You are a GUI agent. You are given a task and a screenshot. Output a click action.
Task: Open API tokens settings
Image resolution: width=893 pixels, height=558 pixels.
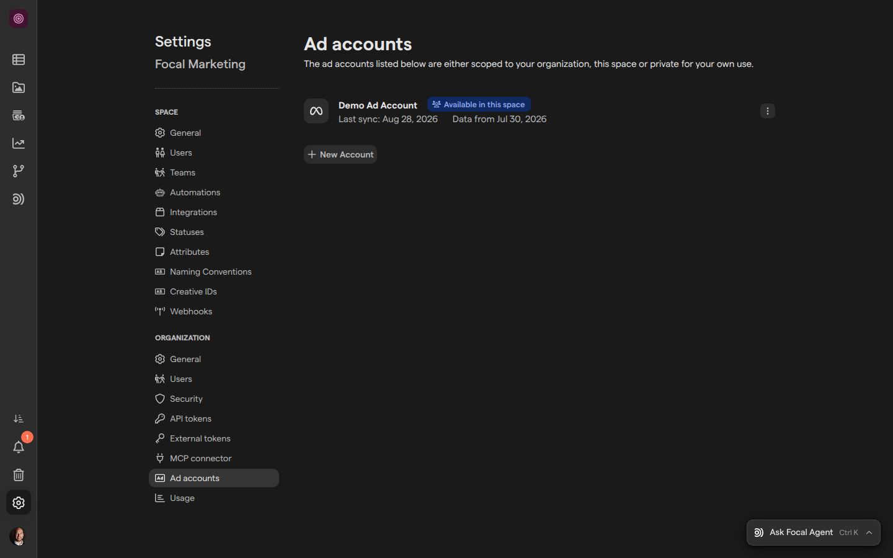point(214,418)
